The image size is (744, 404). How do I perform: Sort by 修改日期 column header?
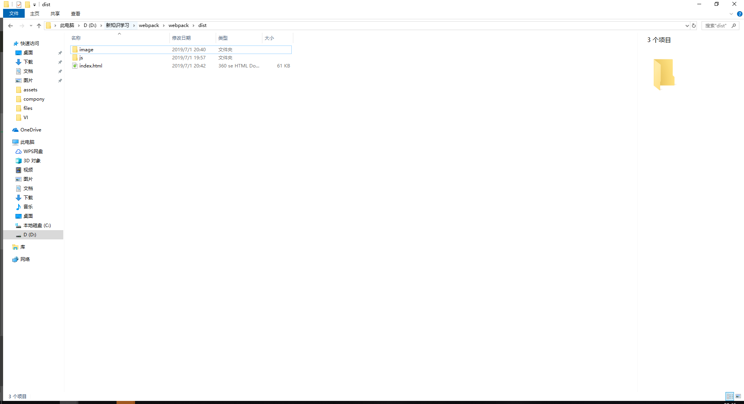193,38
